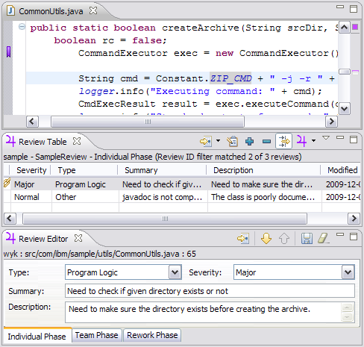Collapse the createArchive method fold marker
364x347 pixels.
click(22, 27)
